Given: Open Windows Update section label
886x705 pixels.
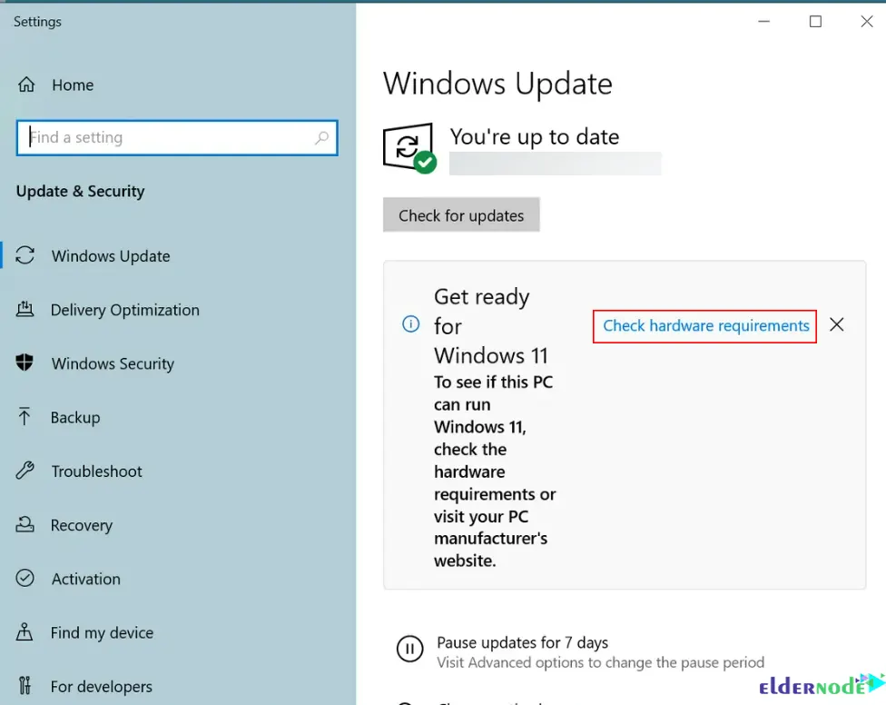Looking at the screenshot, I should point(111,256).
